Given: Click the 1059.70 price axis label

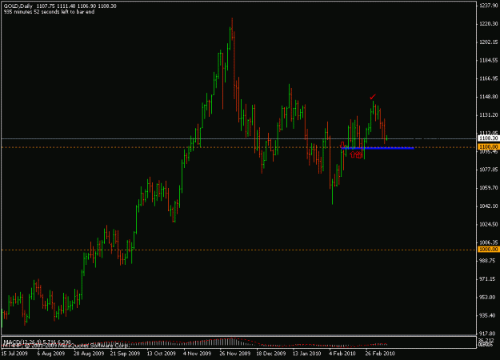Looking at the screenshot, I should tap(489, 188).
